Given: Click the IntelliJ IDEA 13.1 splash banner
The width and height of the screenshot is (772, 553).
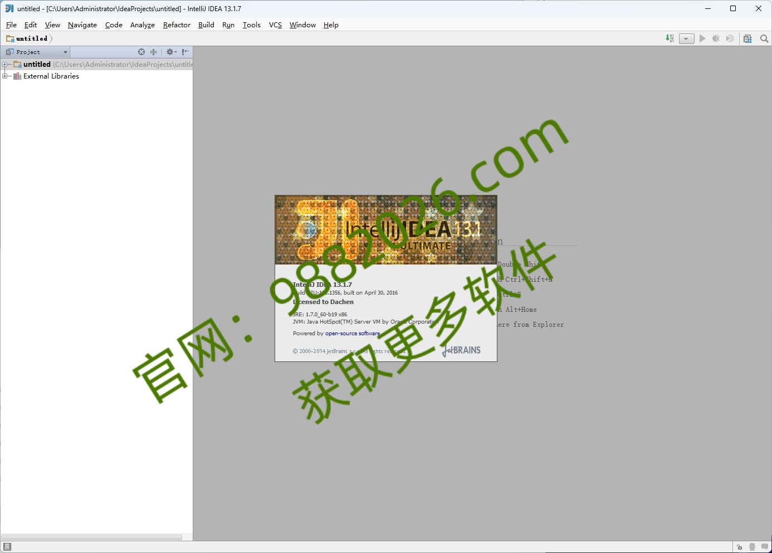Looking at the screenshot, I should [x=386, y=229].
